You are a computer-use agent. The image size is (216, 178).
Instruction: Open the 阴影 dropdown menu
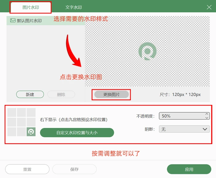(x=184, y=129)
